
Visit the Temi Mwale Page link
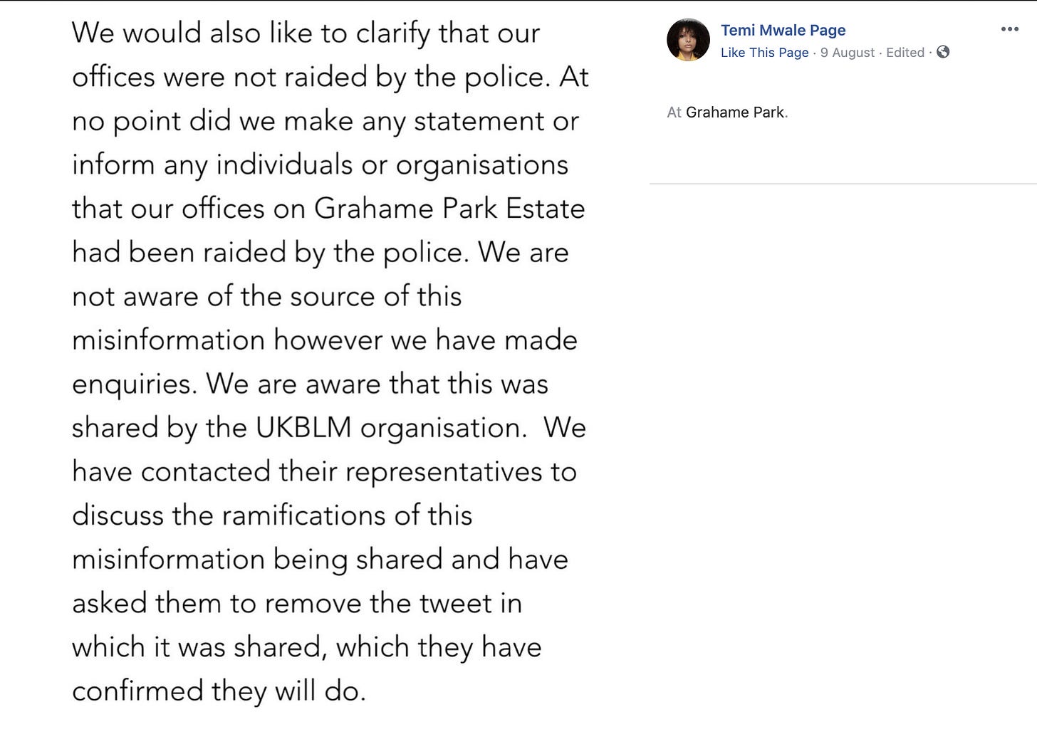(x=783, y=30)
